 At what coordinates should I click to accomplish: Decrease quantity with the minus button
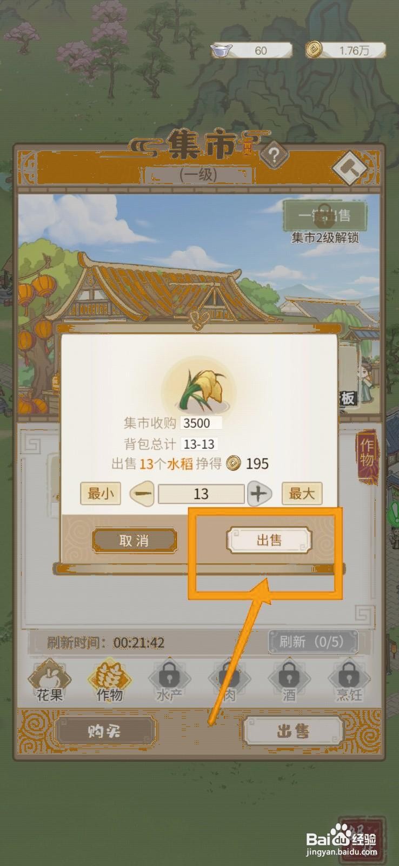142,494
